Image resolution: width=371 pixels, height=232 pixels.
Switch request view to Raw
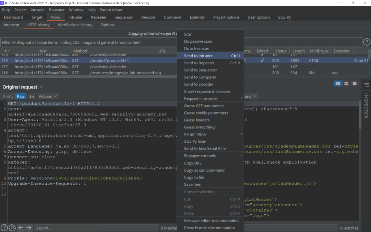(21, 96)
